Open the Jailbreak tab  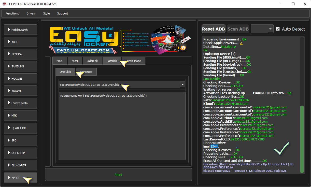[92, 61]
